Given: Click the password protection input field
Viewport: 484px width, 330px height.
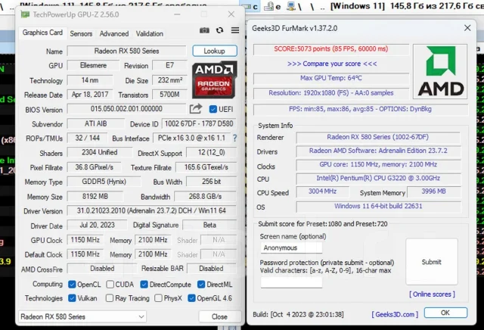Looking at the screenshot, I should [291, 282].
